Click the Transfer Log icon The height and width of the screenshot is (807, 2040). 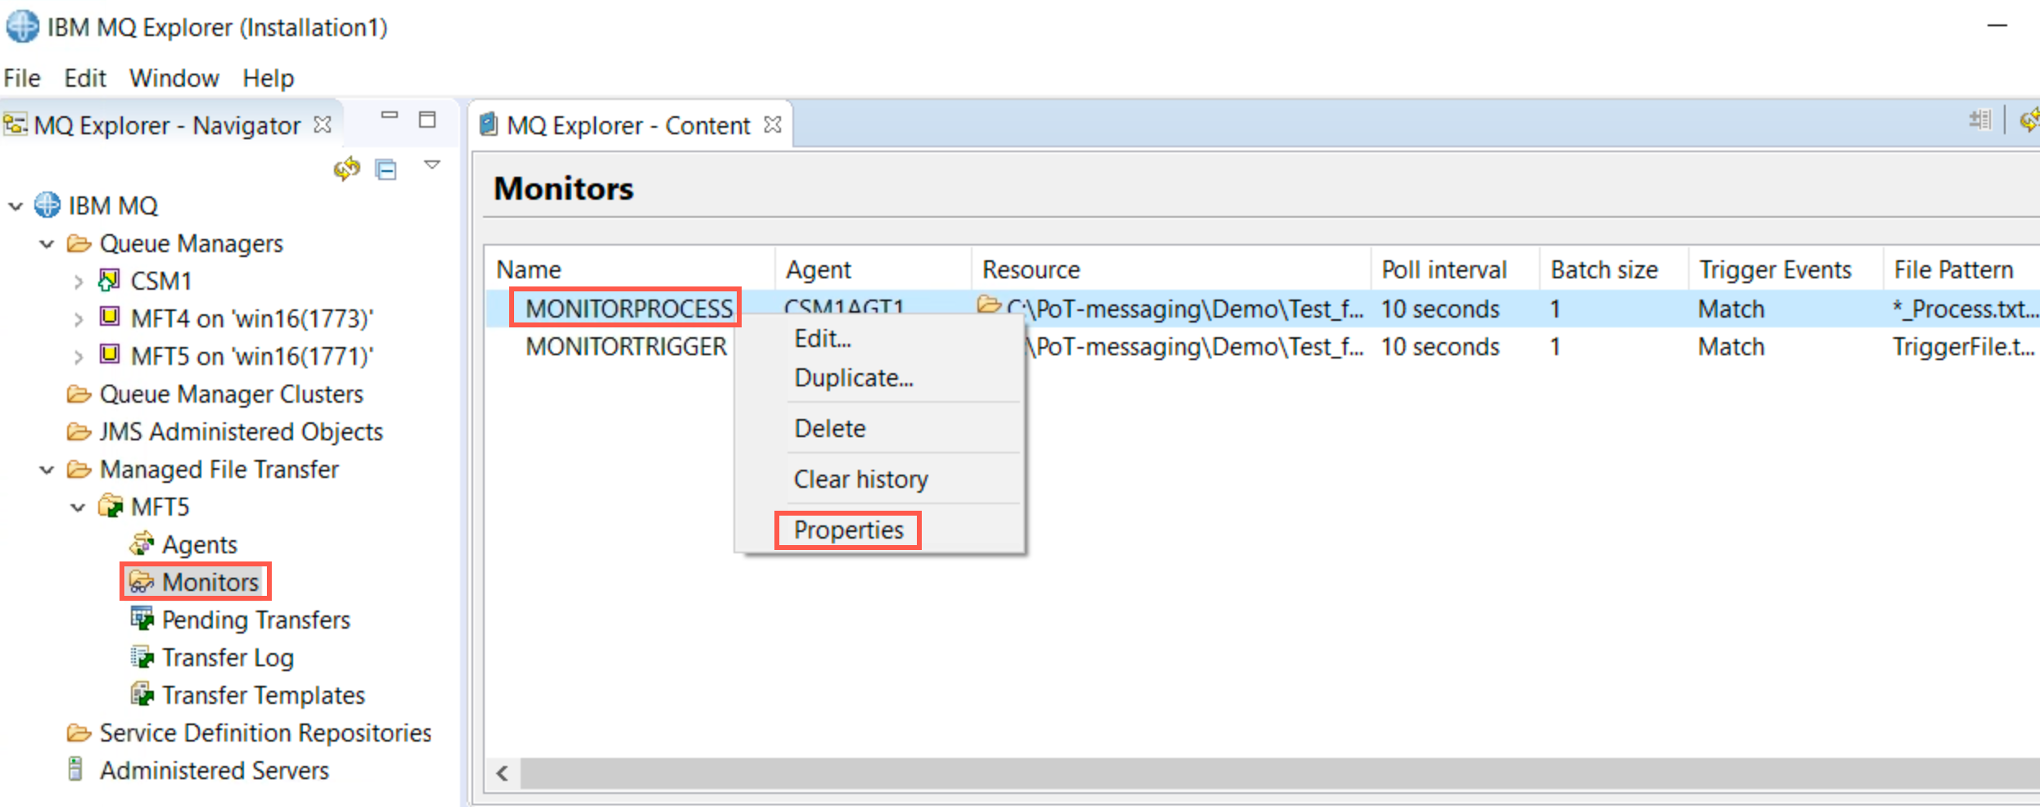142,656
